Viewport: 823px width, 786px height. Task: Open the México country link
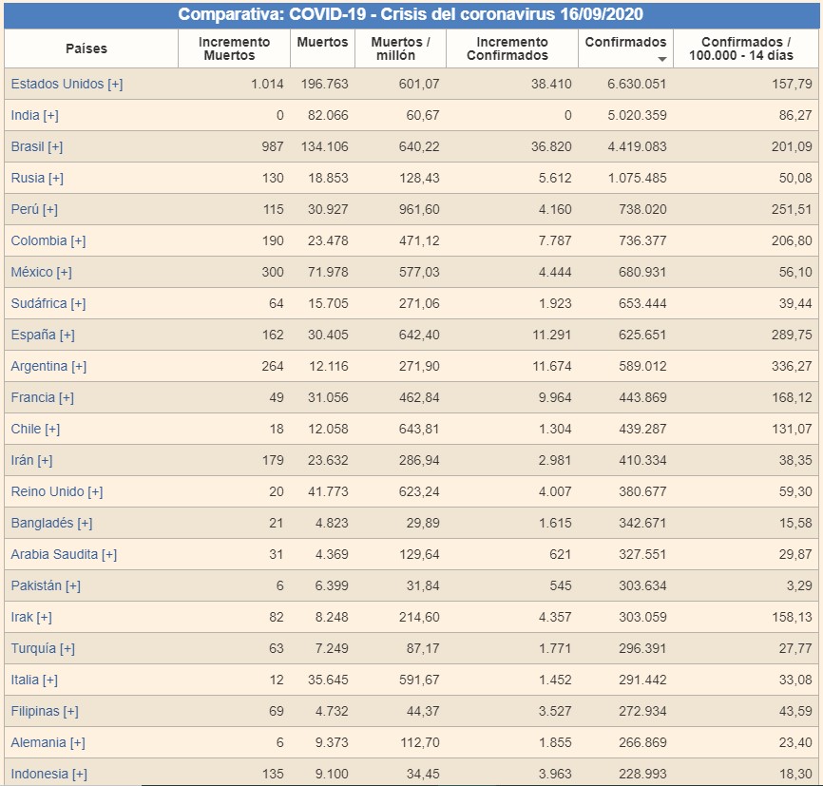click(31, 272)
